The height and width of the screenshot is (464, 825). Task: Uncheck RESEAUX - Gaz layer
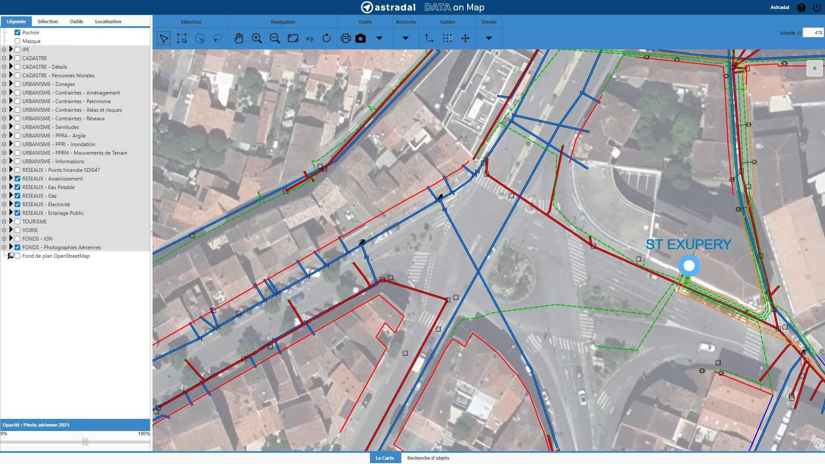click(x=18, y=196)
